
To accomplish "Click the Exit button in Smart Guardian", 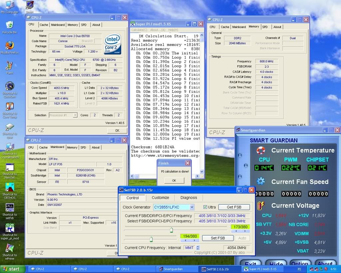I will pyautogui.click(x=250, y=263).
